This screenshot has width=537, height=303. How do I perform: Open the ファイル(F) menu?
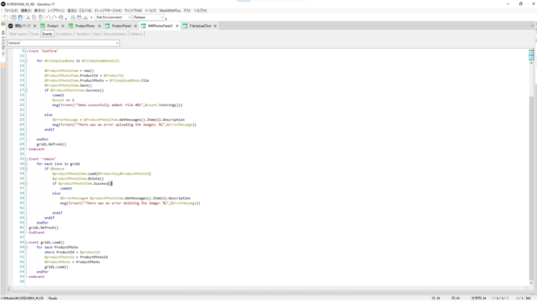click(x=11, y=10)
